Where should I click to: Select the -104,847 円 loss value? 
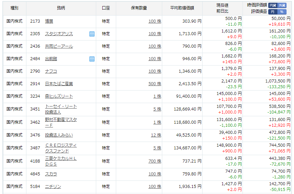pos(279,112)
